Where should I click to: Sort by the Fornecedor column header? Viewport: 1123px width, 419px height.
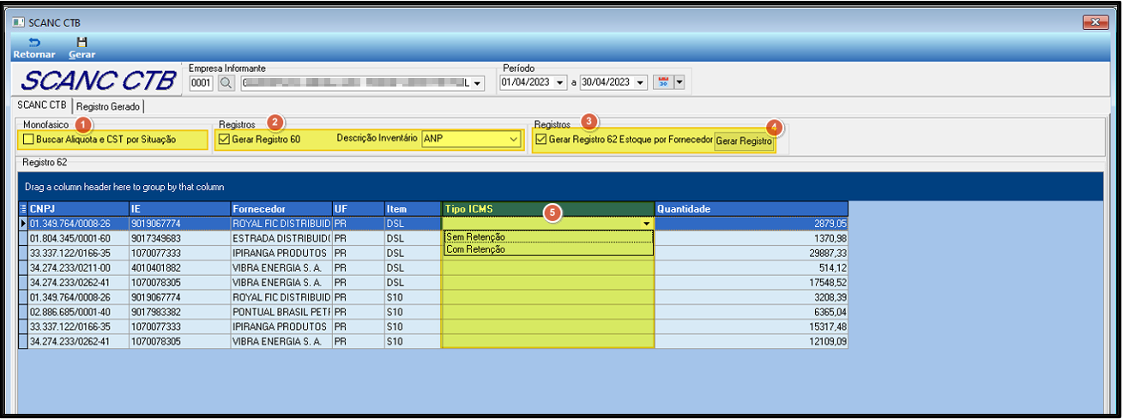(x=281, y=209)
